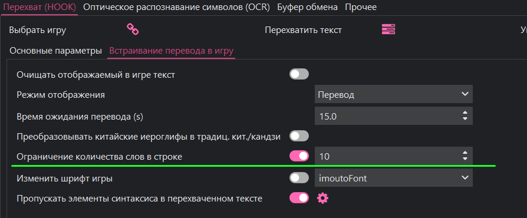527x218 pixels.
Task: Turn off the Пропускать элементы синтаксиса toggle
Action: 299,198
